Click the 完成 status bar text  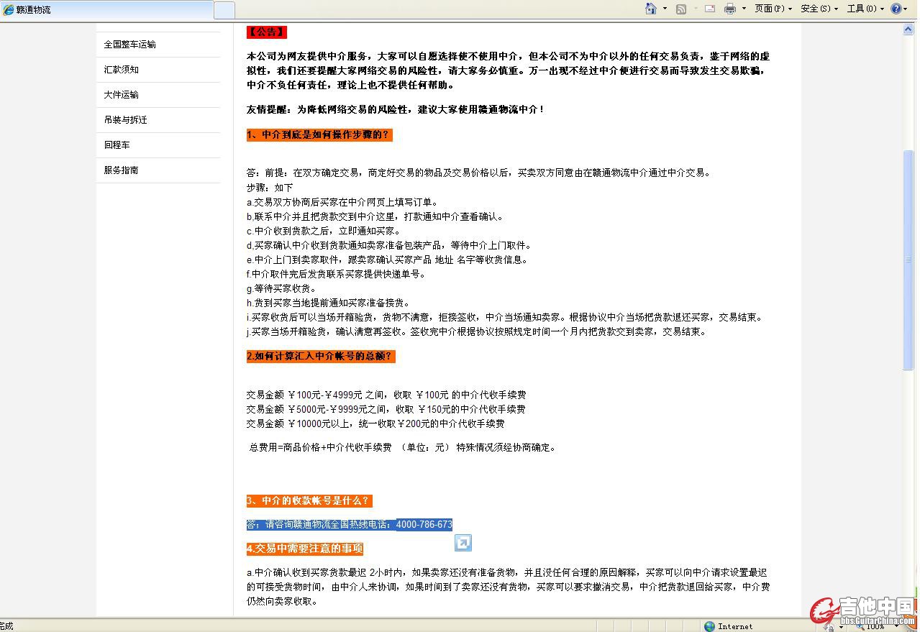click(7, 626)
